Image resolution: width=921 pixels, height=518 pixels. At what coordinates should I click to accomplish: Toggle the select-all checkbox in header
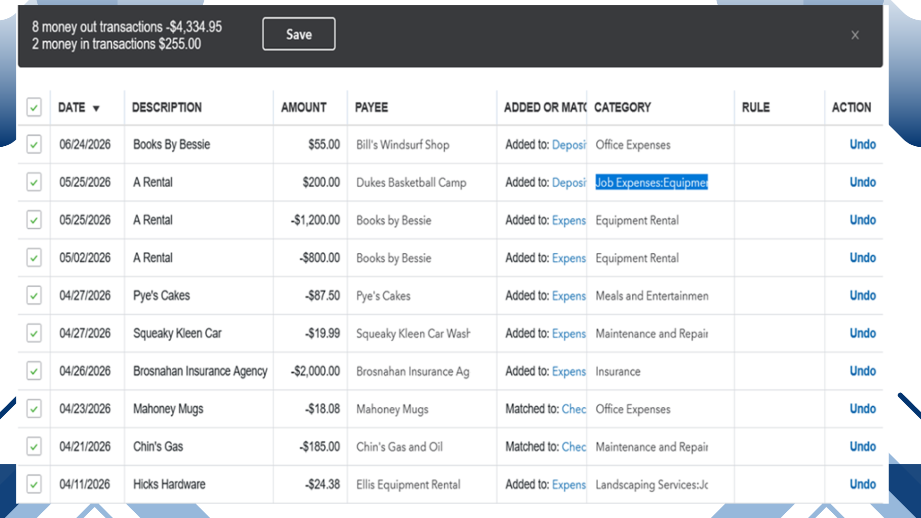tap(34, 107)
